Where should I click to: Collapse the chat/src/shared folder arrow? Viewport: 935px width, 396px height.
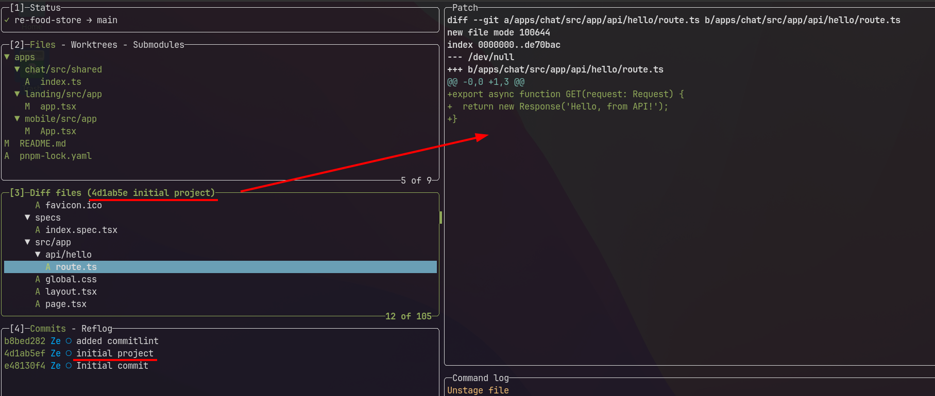[x=17, y=69]
